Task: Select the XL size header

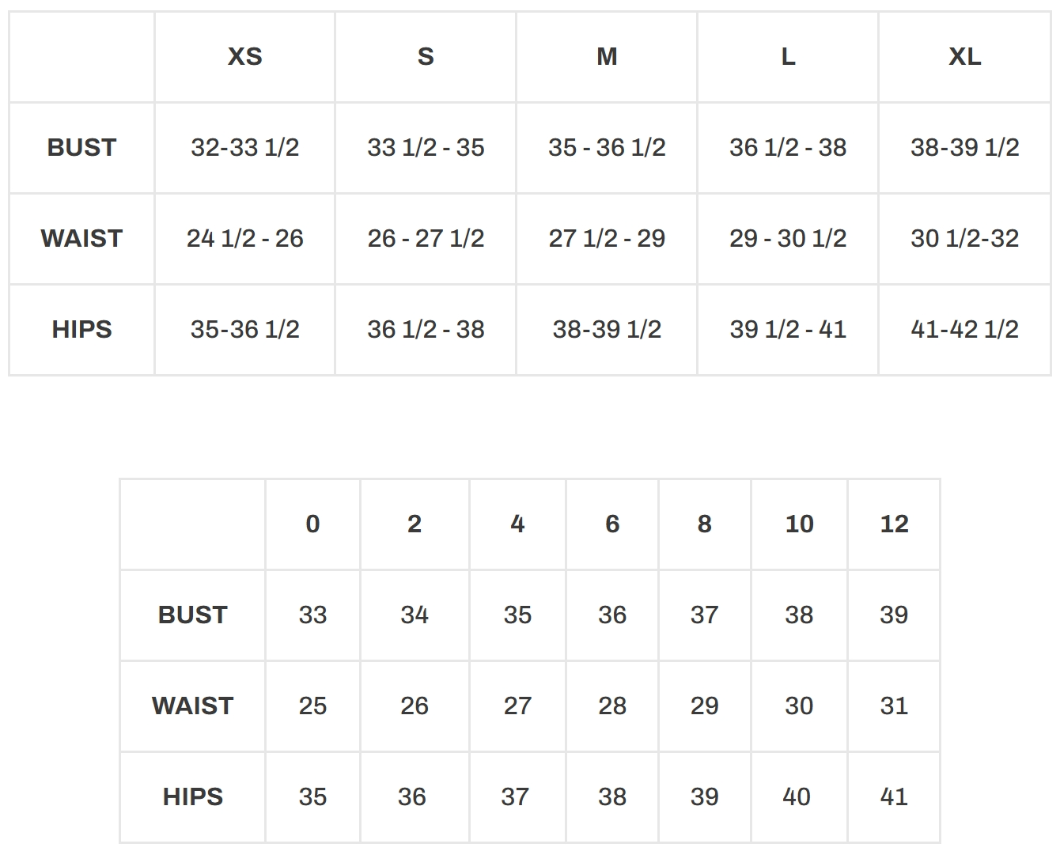Action: point(964,57)
